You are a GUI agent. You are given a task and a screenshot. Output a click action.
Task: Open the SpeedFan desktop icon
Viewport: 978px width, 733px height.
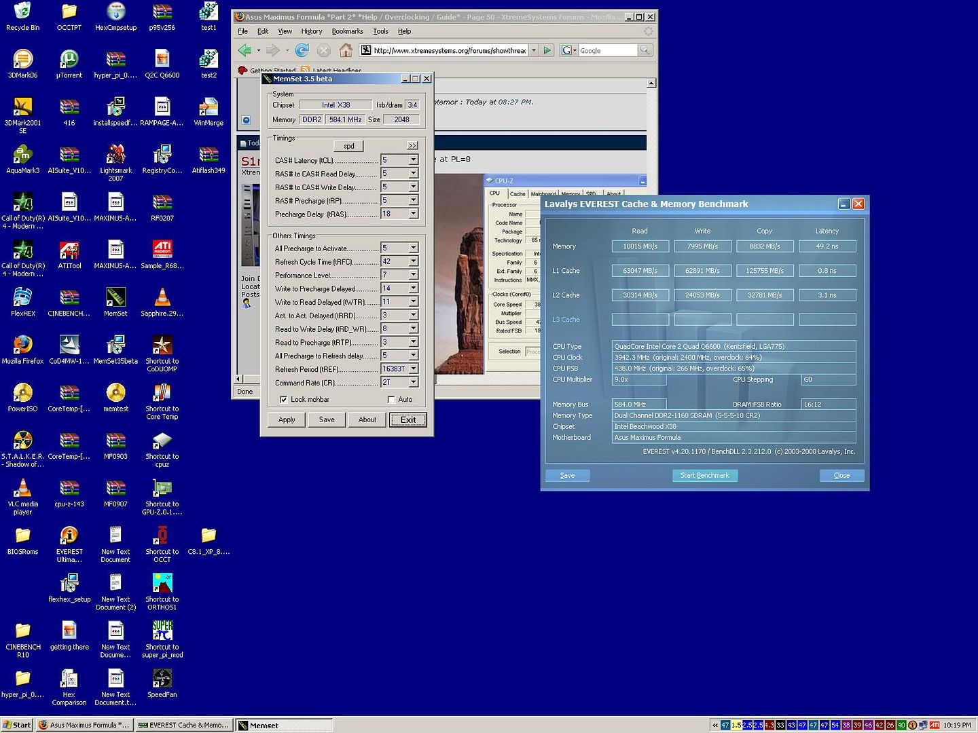pos(162,683)
